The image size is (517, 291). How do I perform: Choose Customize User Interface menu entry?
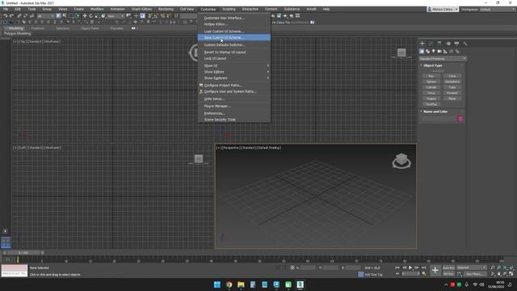click(x=234, y=18)
